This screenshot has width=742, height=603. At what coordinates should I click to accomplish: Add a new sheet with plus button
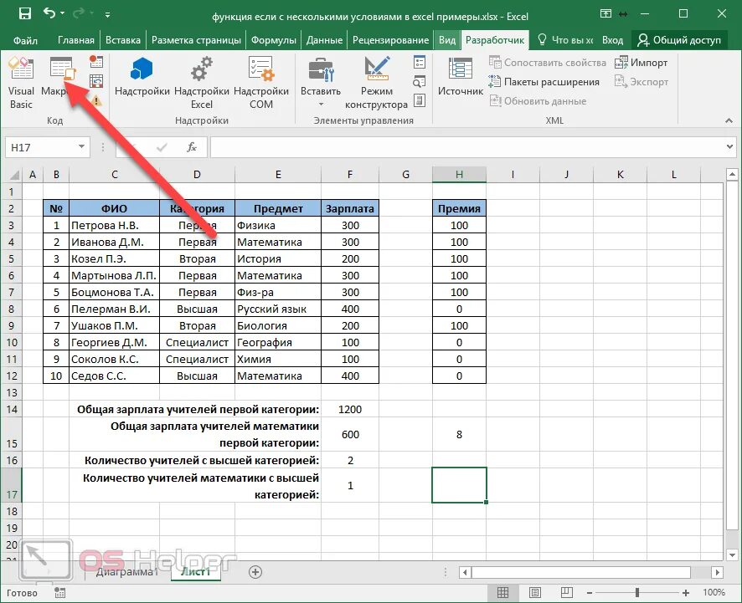[x=255, y=572]
